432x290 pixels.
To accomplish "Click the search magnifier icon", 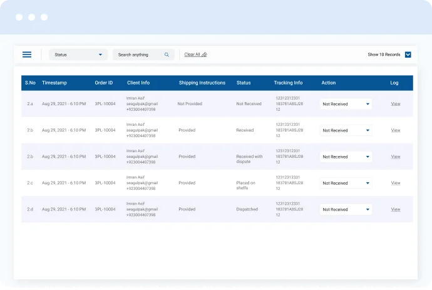I will (167, 54).
